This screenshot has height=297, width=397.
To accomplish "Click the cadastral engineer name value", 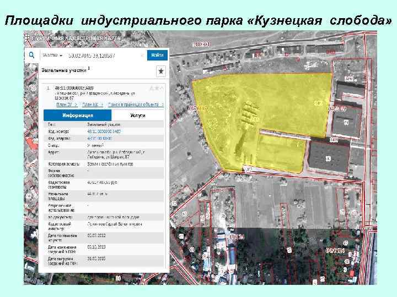I will (x=115, y=224).
